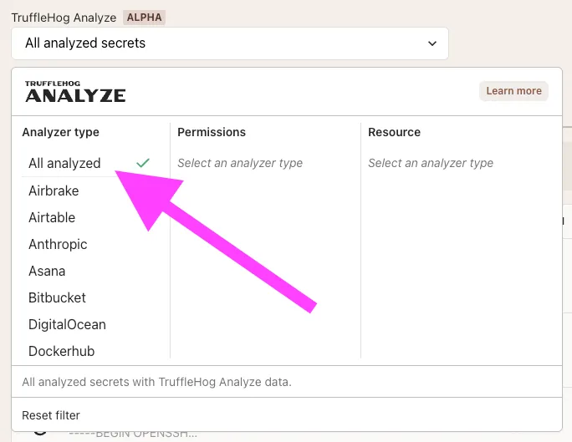Choose the Airbrake analyzer type
The height and width of the screenshot is (442, 572).
[54, 191]
